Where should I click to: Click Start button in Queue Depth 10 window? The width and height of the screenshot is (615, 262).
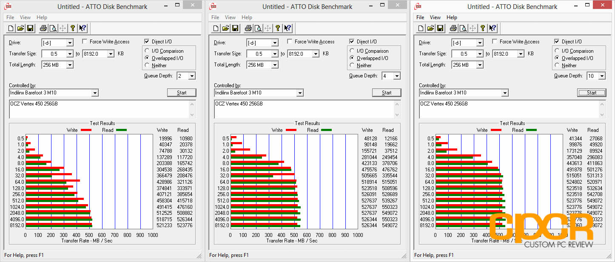(x=592, y=93)
